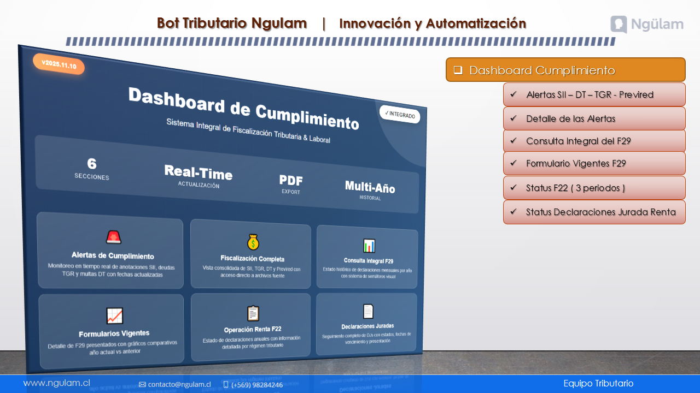Click the trend chart Formularios Vigentes icon
The height and width of the screenshot is (393, 700).
tap(114, 315)
